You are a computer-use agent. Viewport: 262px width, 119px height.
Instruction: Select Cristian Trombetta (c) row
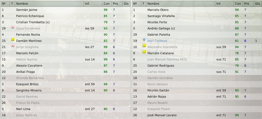click(x=65, y=22)
